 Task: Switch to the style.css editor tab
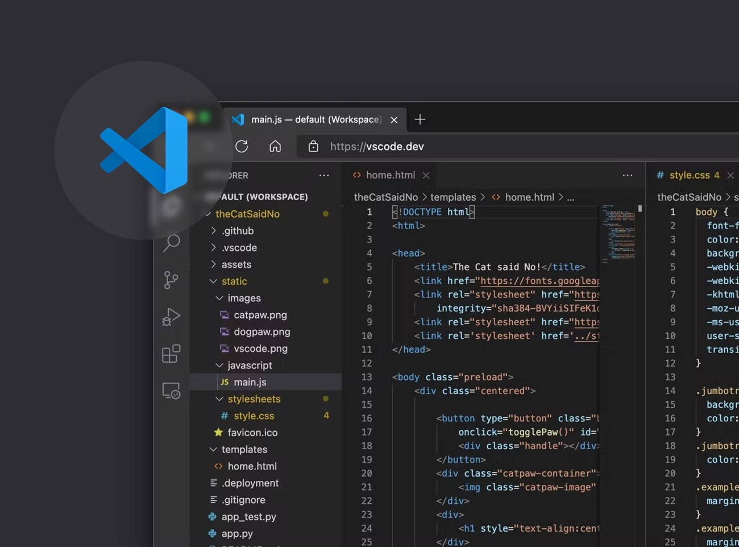coord(689,175)
